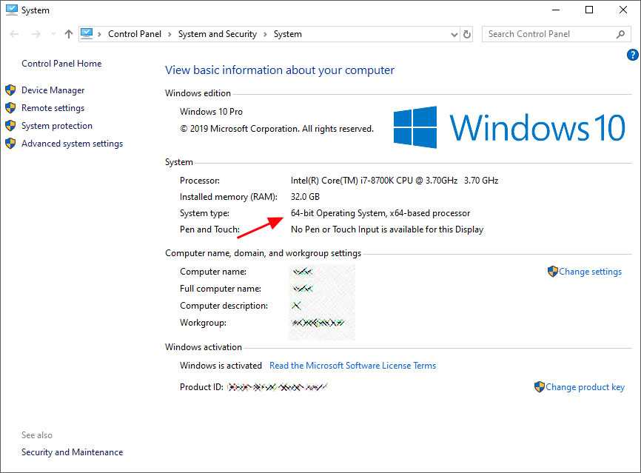Click the shield icon next to Change settings
This screenshot has width=641, height=473.
(553, 271)
